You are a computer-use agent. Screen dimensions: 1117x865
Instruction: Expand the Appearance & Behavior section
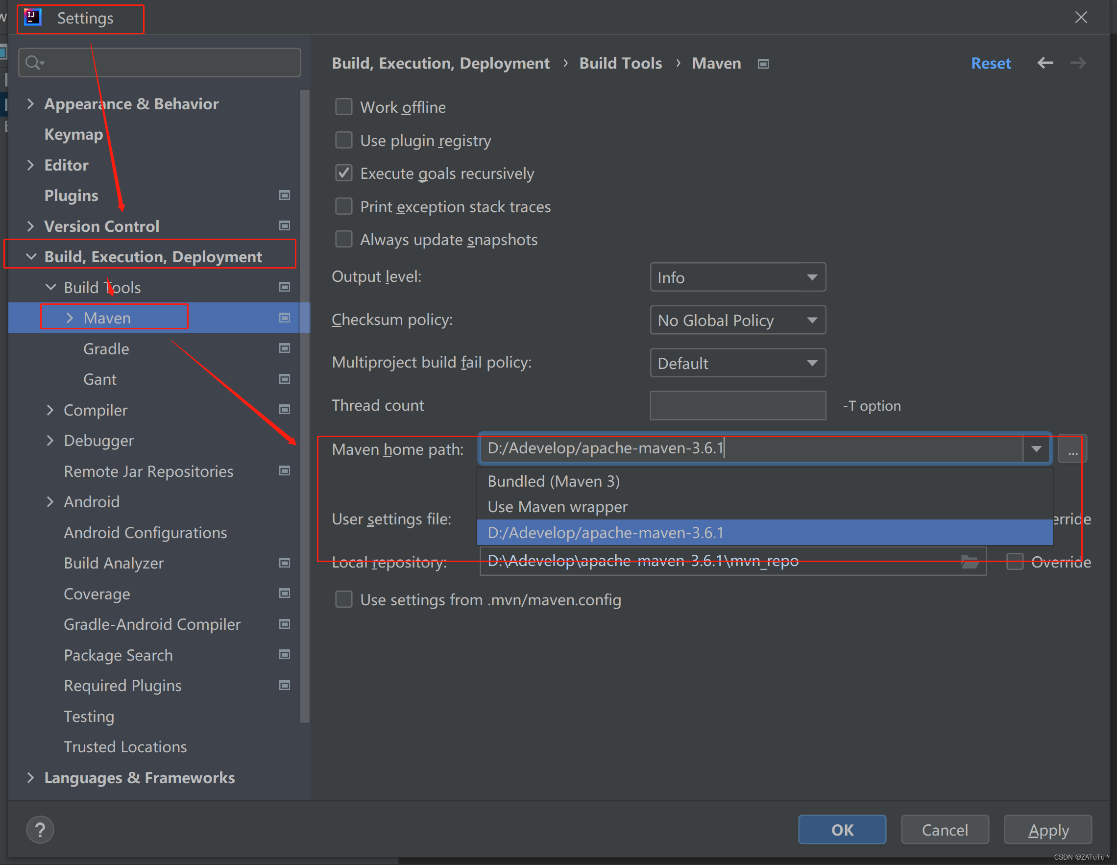31,104
